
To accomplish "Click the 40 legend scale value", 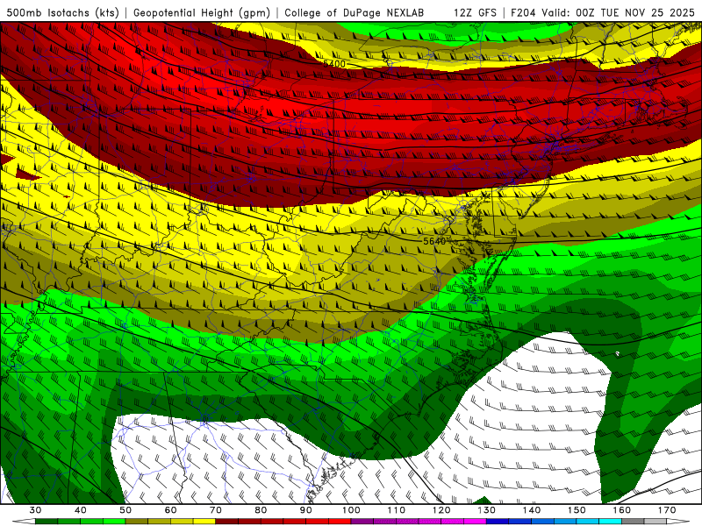I will coord(81,510).
